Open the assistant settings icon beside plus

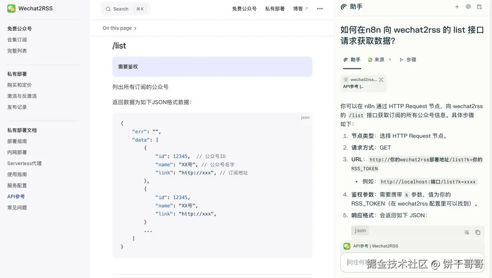468,7
